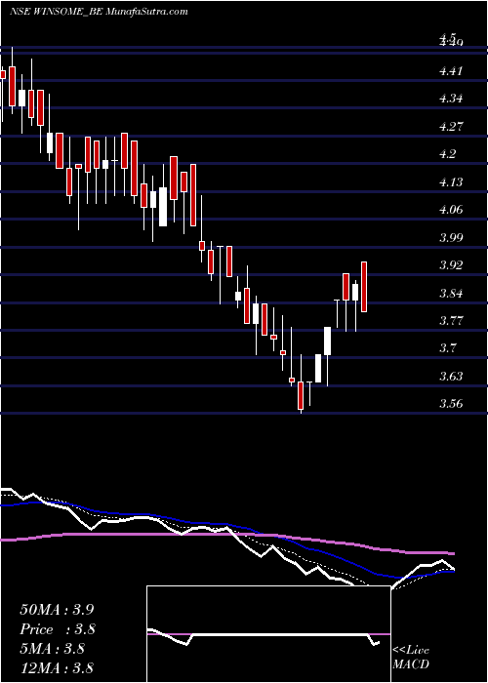488x683 pixels.
Task: Click the 3.84 price axis label
Action: [451, 293]
